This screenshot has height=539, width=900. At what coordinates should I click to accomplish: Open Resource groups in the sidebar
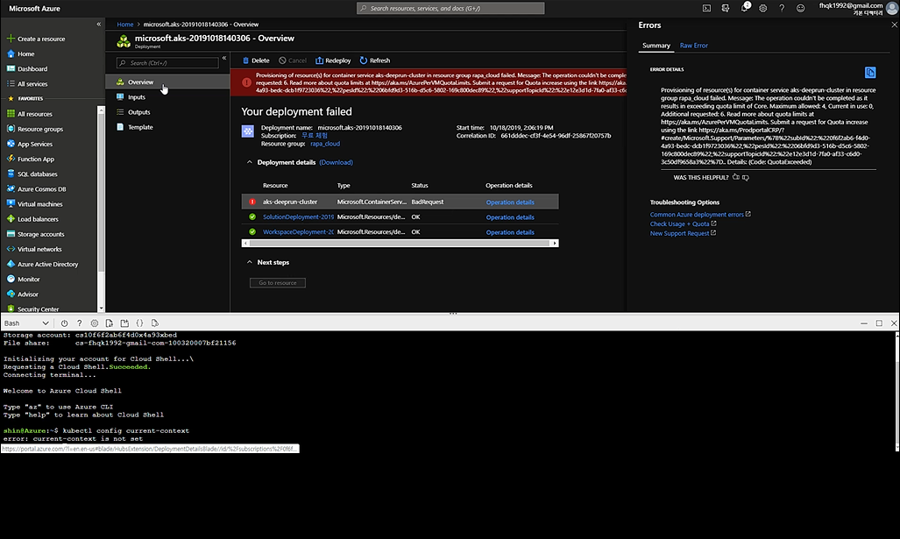pos(36,129)
